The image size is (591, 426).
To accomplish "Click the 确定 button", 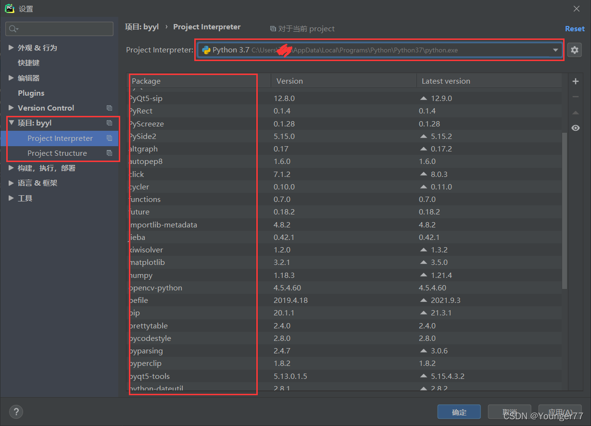I will pos(459,412).
